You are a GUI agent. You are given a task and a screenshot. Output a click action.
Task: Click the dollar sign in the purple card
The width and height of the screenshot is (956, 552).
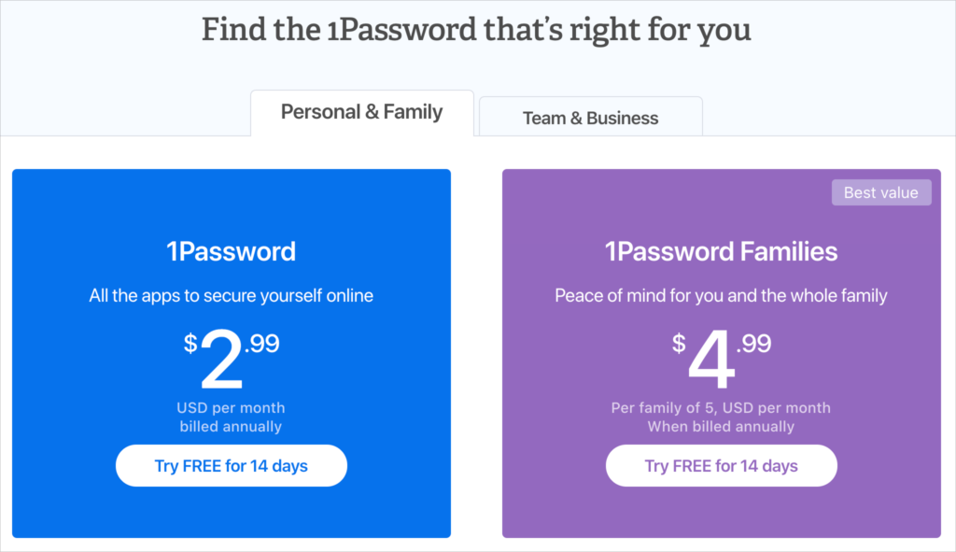(679, 343)
